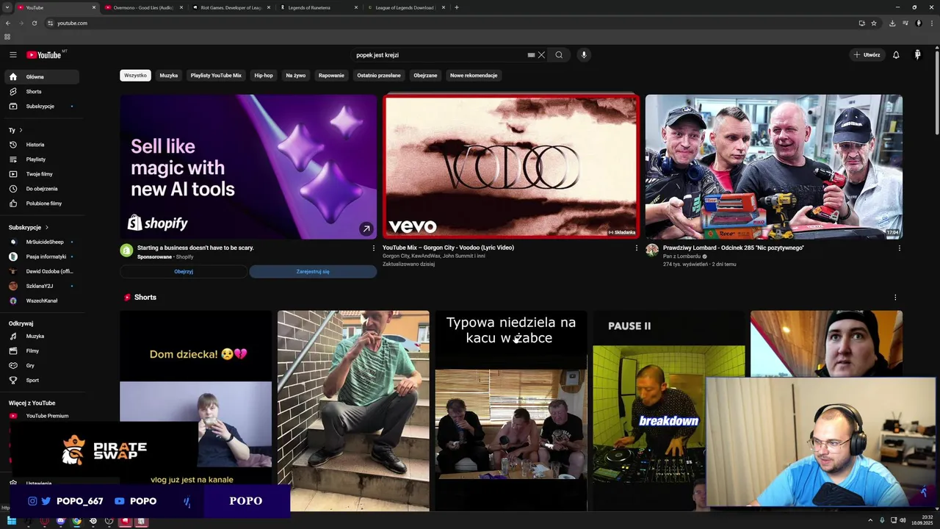Open options menu for Prawdziwy Lombard video
Image resolution: width=940 pixels, height=529 pixels.
(x=899, y=248)
